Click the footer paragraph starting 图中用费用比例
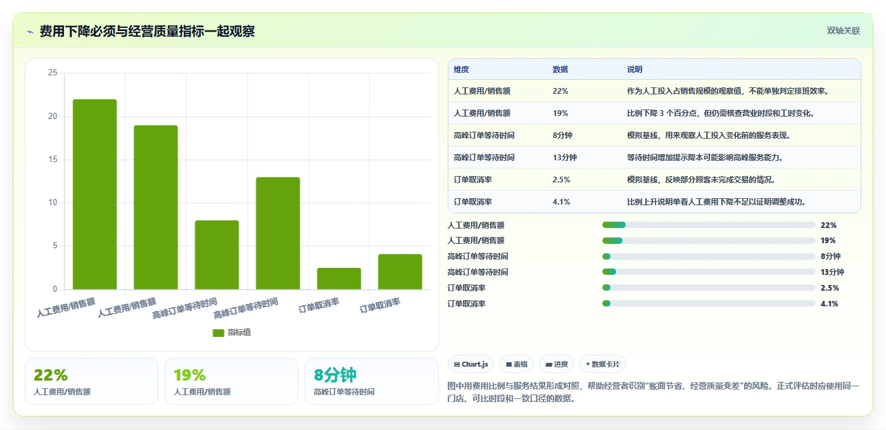This screenshot has width=886, height=430. [654, 392]
